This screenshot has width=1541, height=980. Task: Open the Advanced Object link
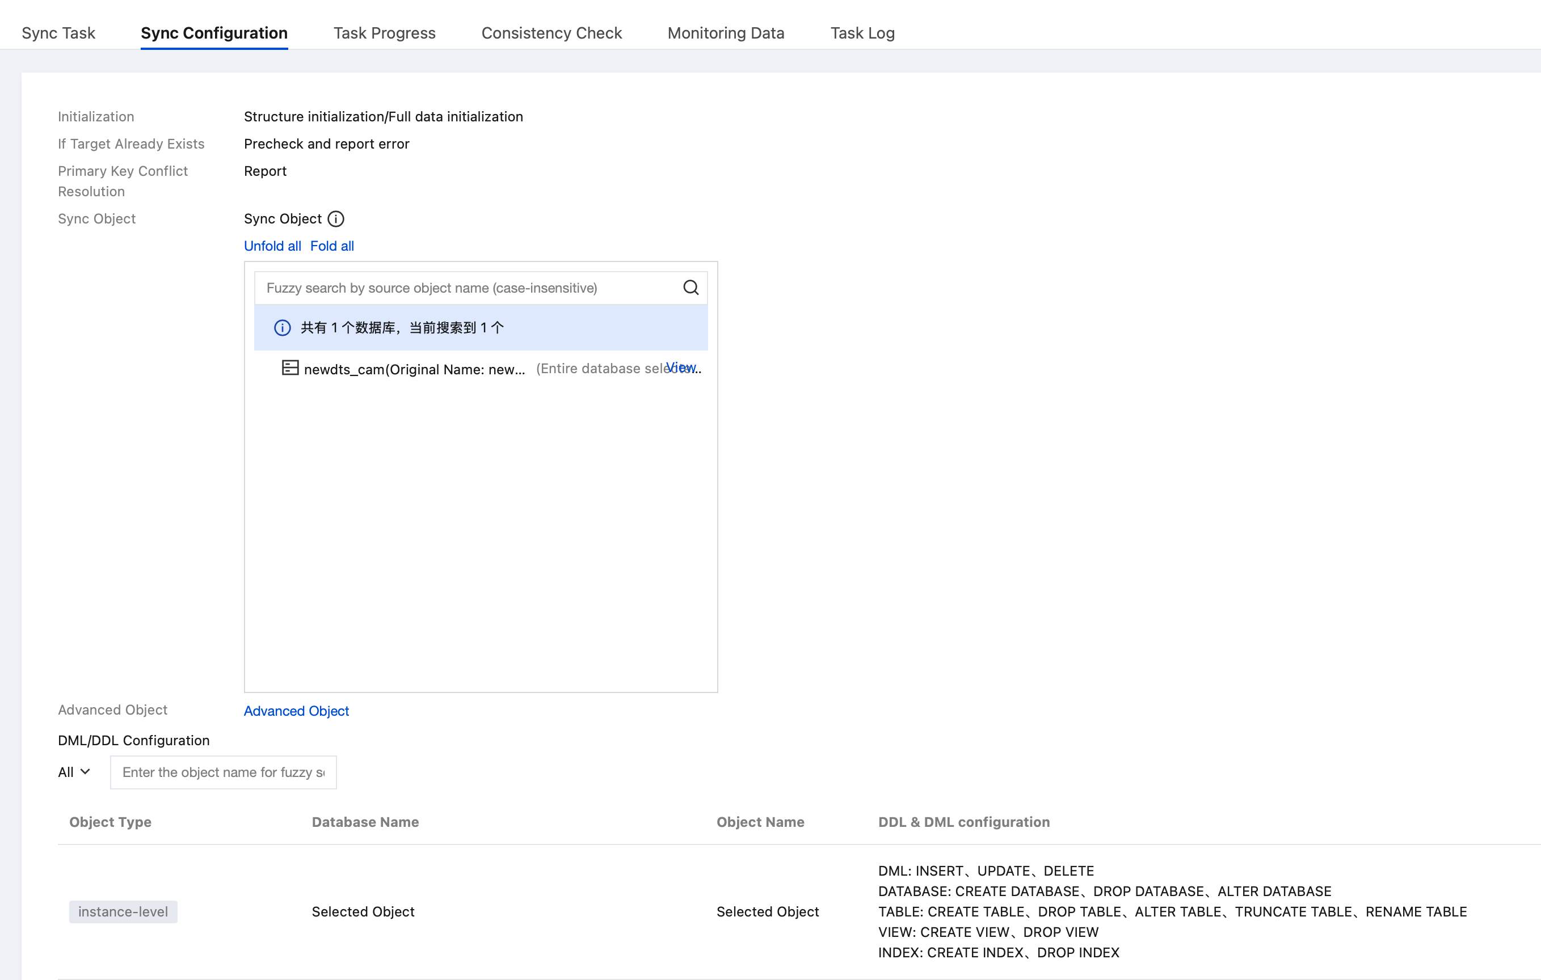click(296, 711)
